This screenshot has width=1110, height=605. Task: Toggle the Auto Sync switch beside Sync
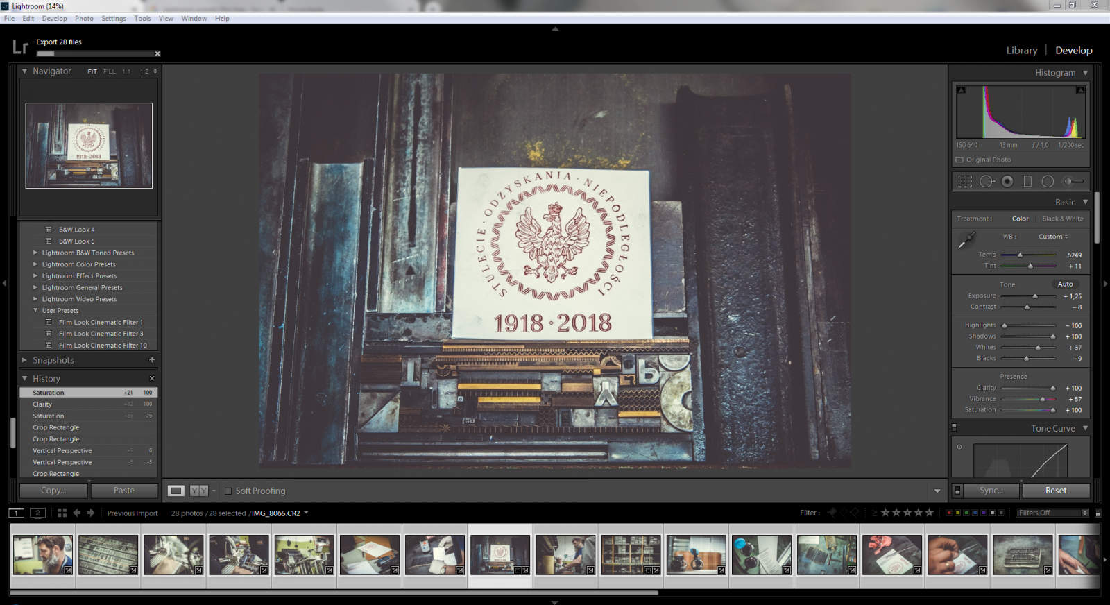click(x=957, y=491)
